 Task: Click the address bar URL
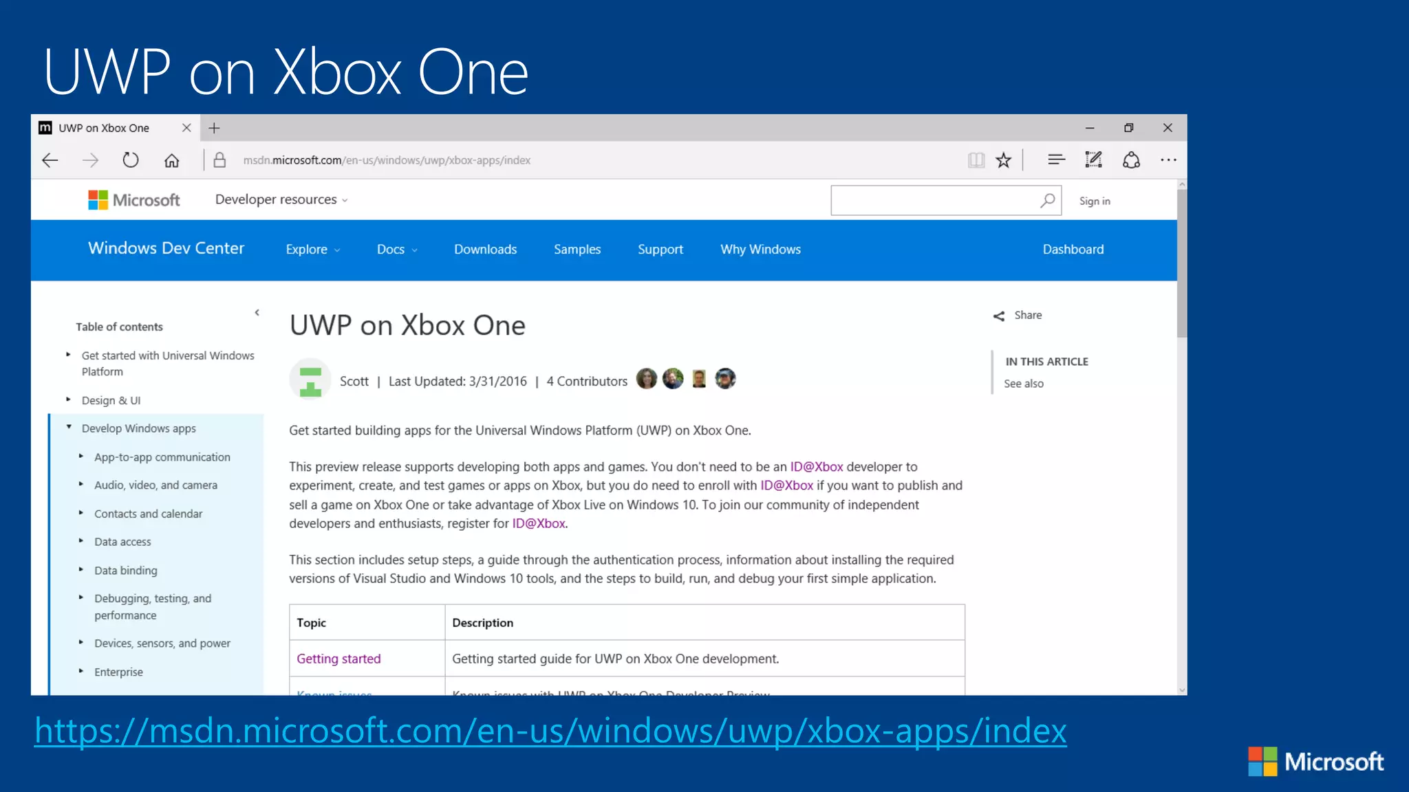coord(387,160)
